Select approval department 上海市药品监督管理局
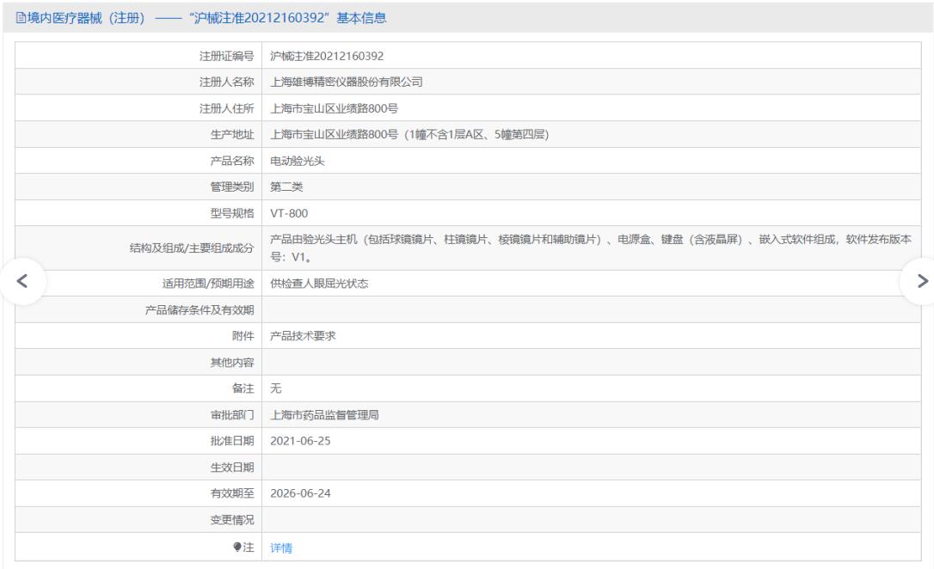The height and width of the screenshot is (569, 934). 324,414
